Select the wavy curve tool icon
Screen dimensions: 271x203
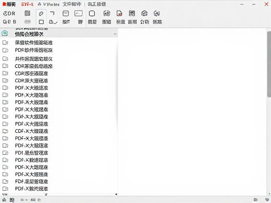53,22
